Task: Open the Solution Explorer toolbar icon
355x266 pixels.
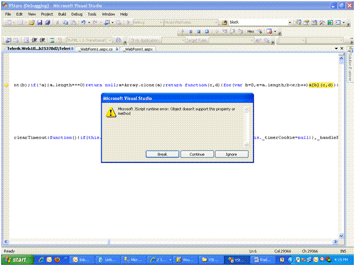Action: [x=298, y=23]
